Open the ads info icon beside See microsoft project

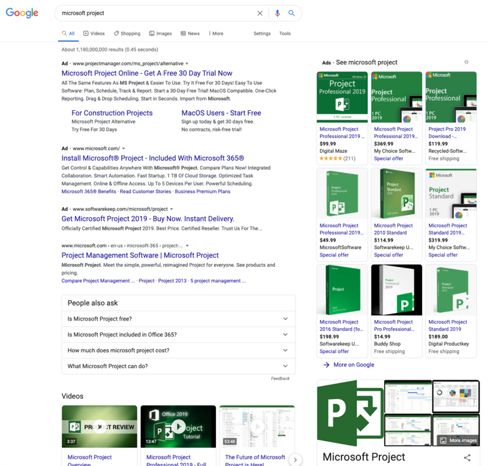466,62
